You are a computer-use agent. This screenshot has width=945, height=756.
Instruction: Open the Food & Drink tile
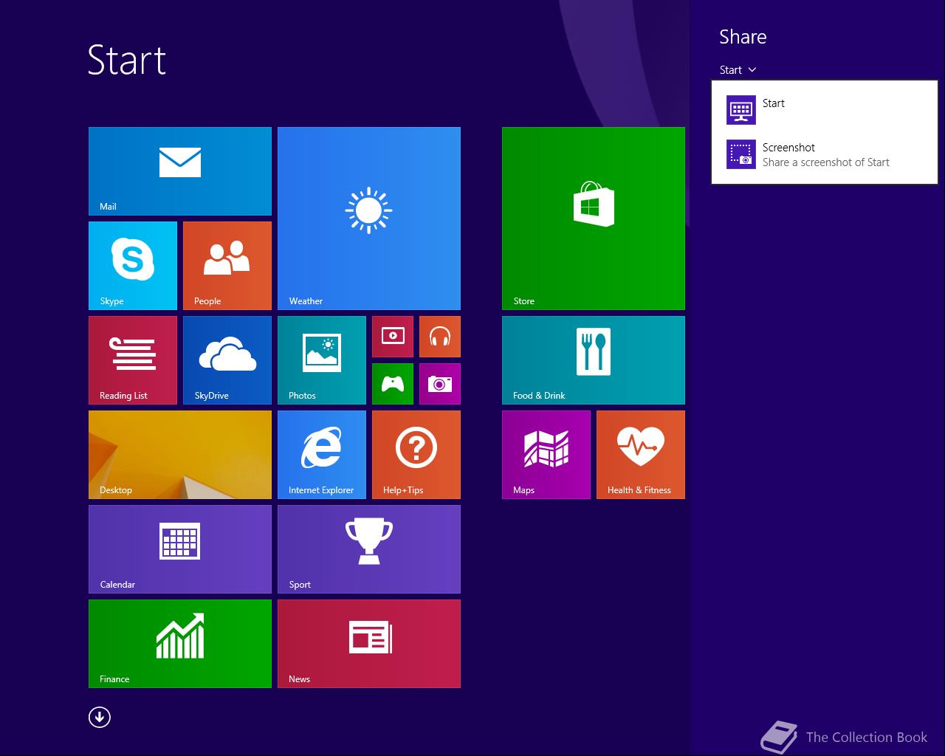(x=594, y=360)
